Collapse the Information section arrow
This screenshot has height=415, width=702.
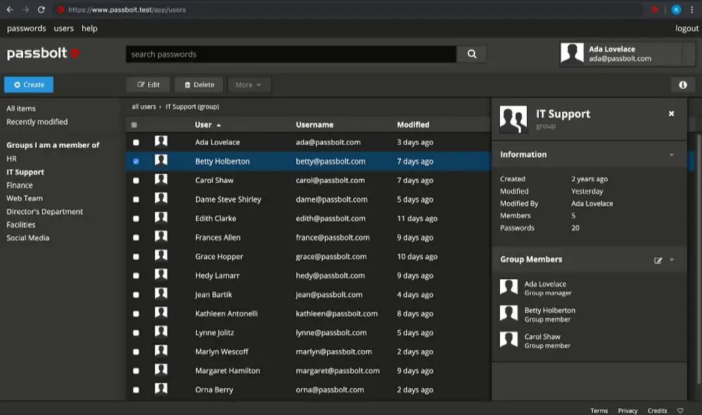click(672, 155)
